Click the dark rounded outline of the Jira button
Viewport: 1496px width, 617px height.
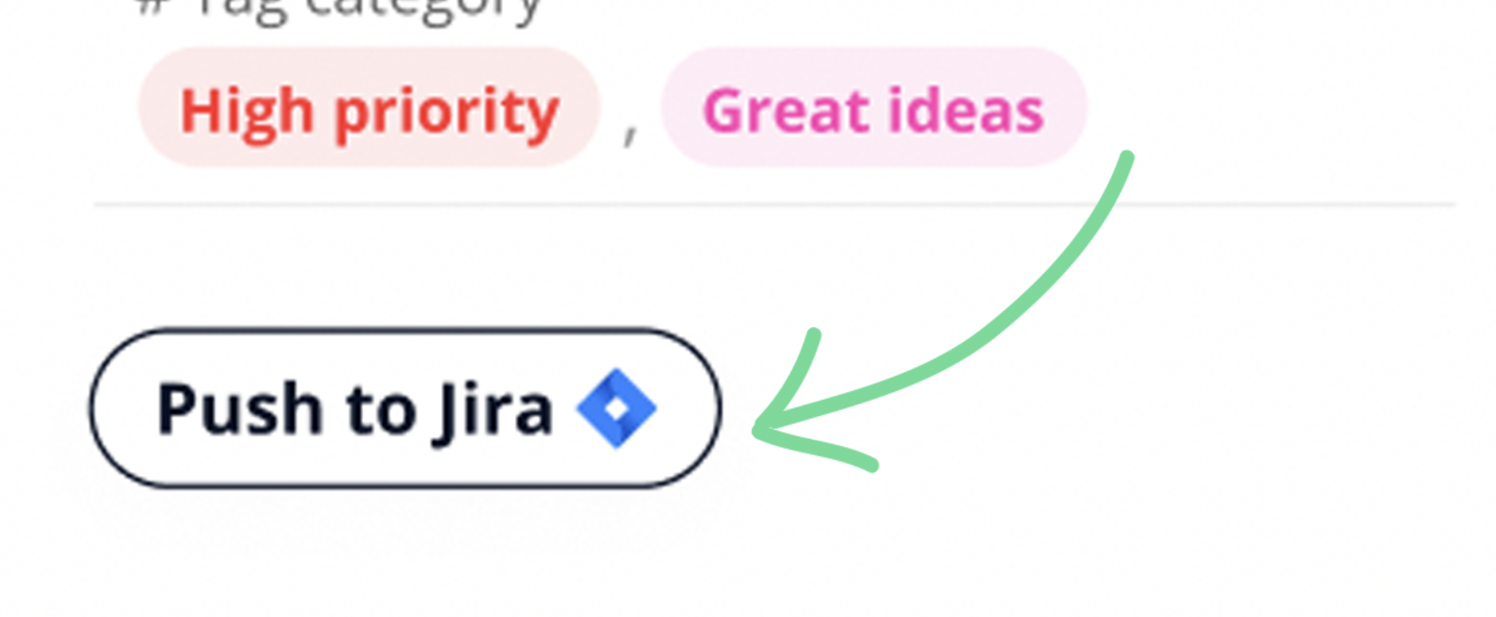(x=405, y=330)
